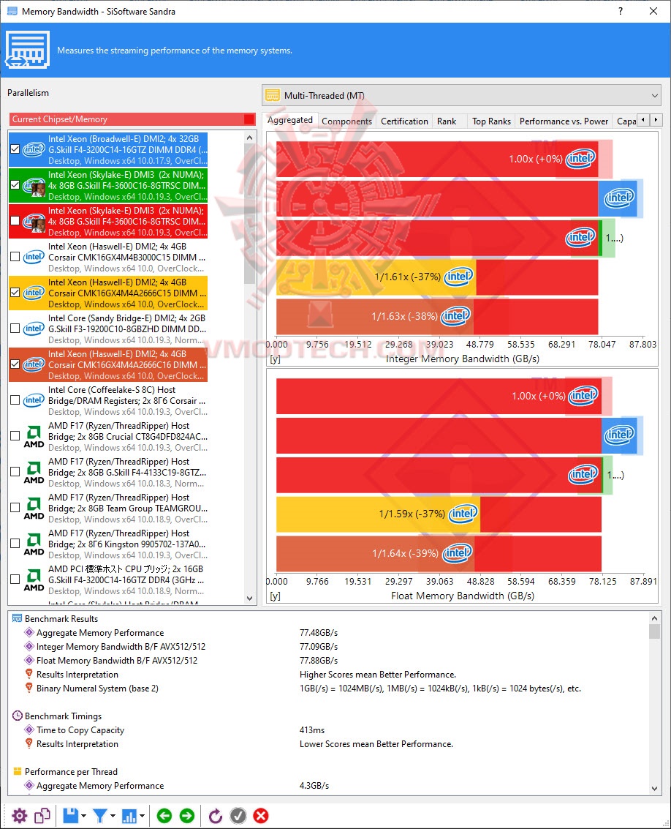The height and width of the screenshot is (829, 671).
Task: Switch to the Certification tab
Action: tap(404, 121)
